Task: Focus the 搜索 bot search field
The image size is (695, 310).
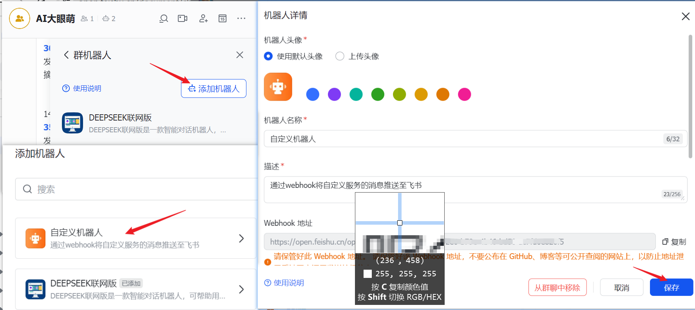Action: 136,189
